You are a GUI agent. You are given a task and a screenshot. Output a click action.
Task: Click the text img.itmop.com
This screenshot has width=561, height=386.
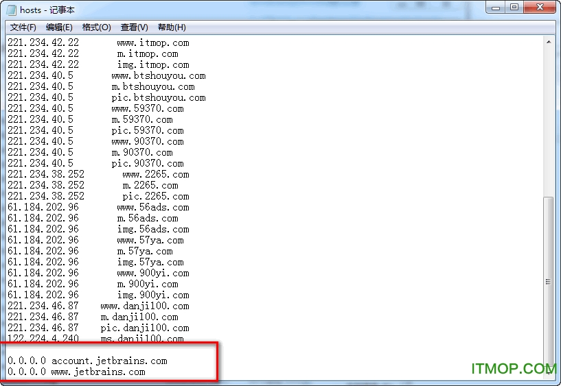click(x=152, y=65)
